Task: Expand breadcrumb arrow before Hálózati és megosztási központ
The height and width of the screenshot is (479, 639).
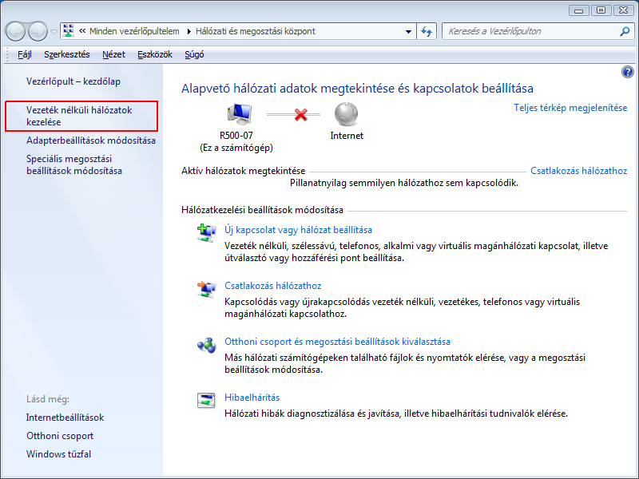Action: (189, 31)
